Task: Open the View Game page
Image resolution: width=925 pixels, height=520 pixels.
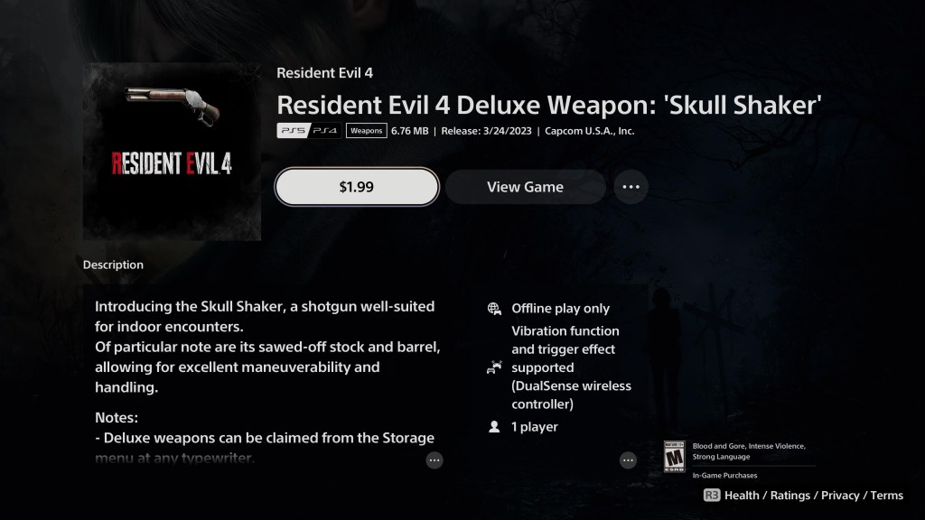Action: pos(525,187)
